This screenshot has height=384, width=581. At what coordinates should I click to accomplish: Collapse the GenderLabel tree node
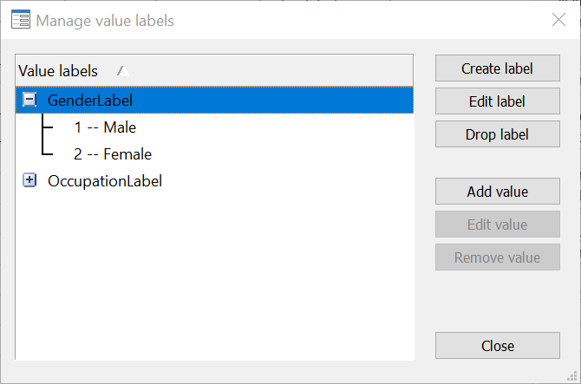tap(29, 100)
